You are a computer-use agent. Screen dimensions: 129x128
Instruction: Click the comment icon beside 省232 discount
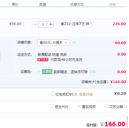[x=92, y=24]
